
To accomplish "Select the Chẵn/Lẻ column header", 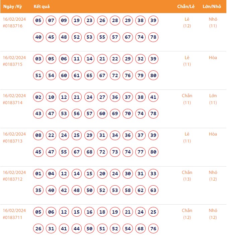I will click(186, 7).
